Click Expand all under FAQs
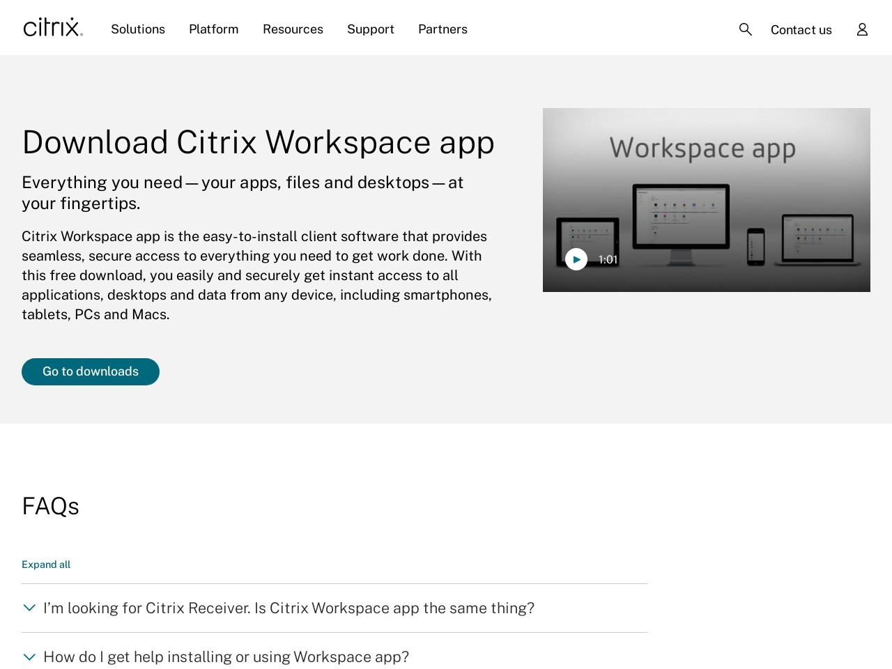The width and height of the screenshot is (892, 669). (x=46, y=564)
